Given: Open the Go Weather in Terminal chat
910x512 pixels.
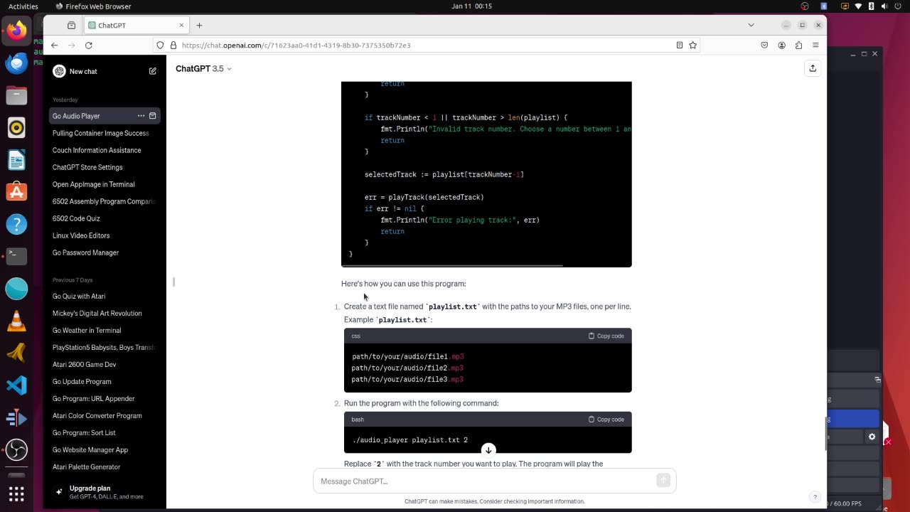Looking at the screenshot, I should [104, 330].
